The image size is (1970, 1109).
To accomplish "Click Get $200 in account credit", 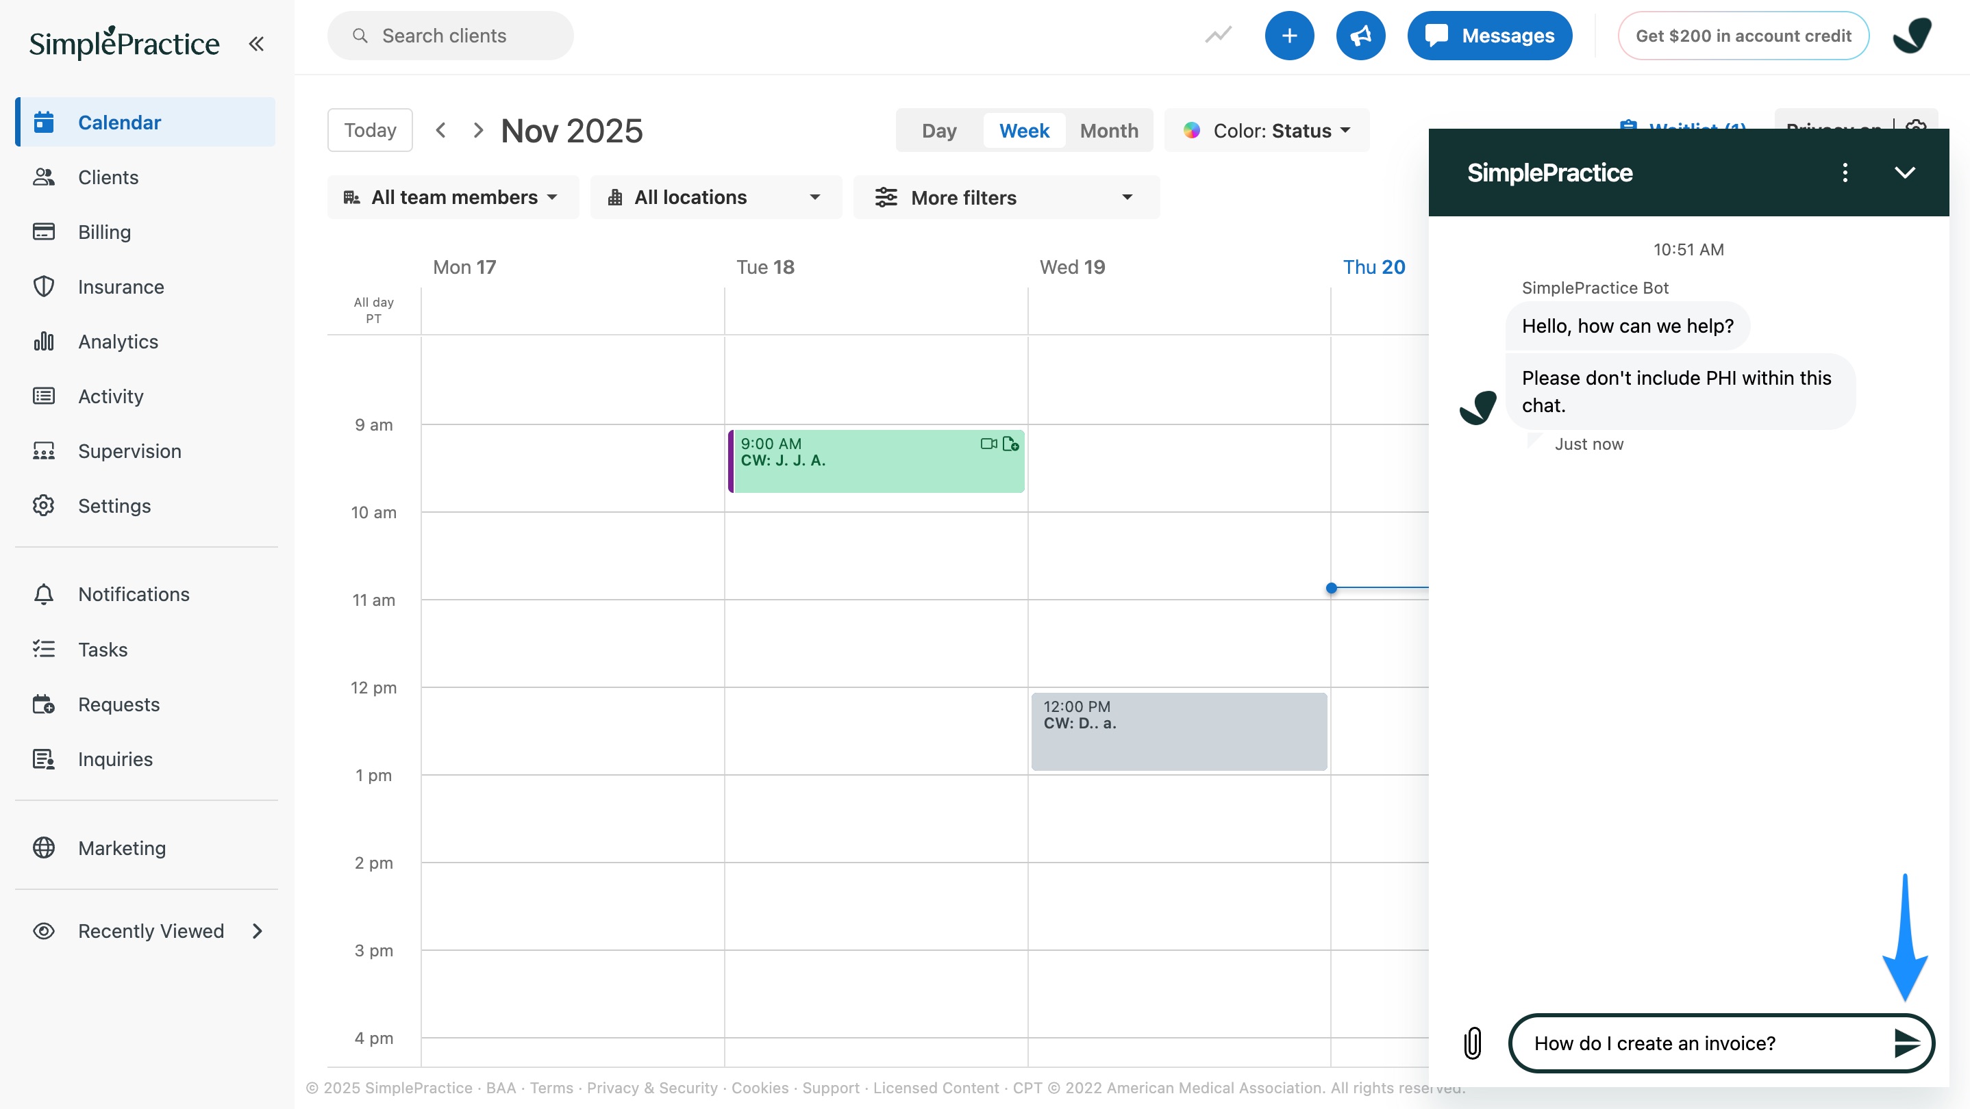I will point(1743,36).
